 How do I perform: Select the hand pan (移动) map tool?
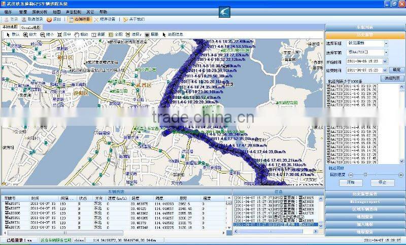tap(81, 34)
